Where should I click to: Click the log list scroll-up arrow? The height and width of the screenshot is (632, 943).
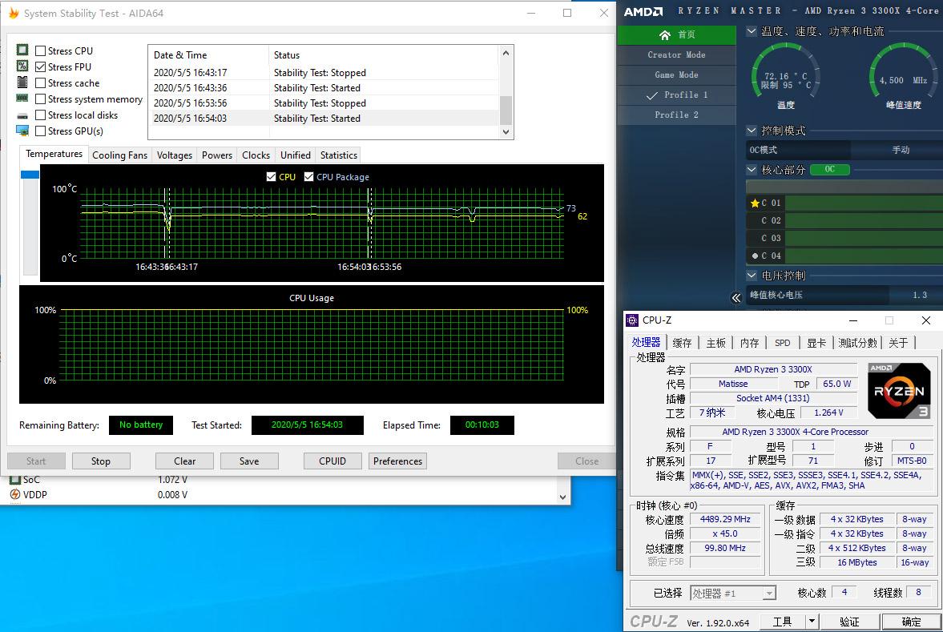pos(506,53)
